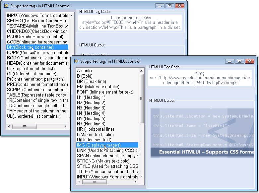Click the back list's scroll left arrow
This screenshot has height=193, width=259.
click(9, 126)
